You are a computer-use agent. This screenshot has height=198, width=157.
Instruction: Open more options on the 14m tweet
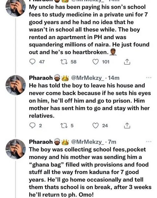149,78
